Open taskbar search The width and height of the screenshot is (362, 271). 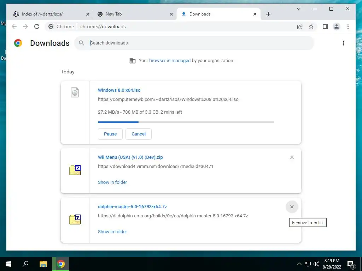pyautogui.click(x=25, y=264)
